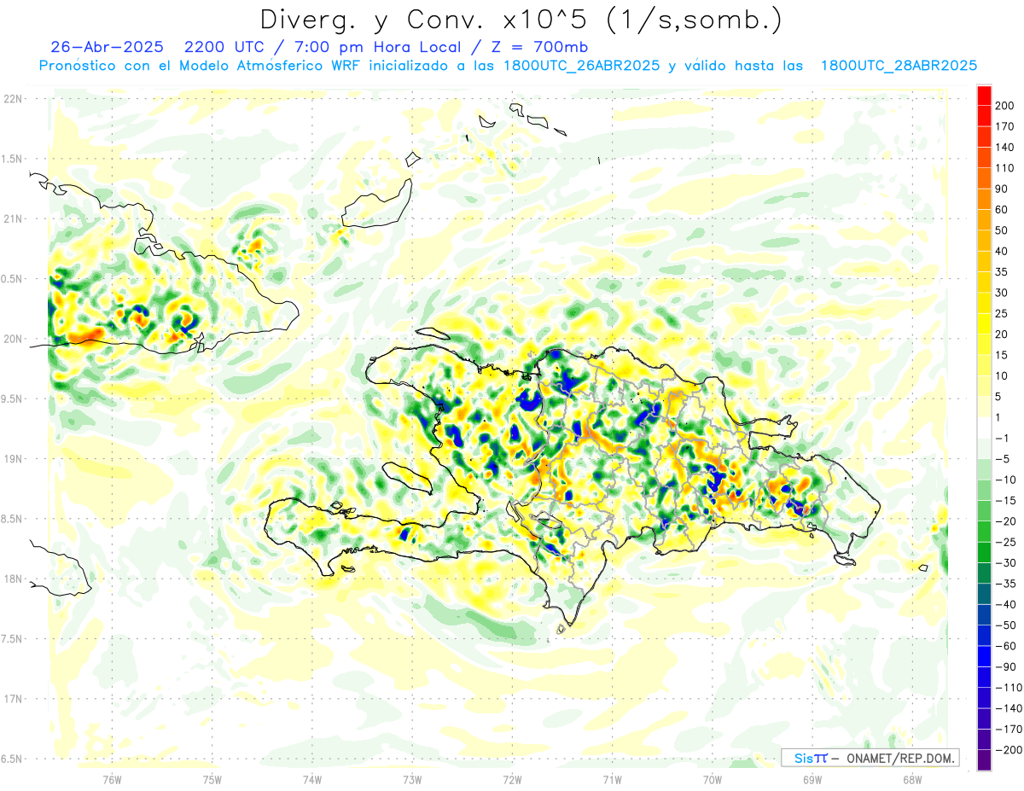Click the '17N' latitude label
This screenshot has height=791, width=1024.
tap(13, 699)
